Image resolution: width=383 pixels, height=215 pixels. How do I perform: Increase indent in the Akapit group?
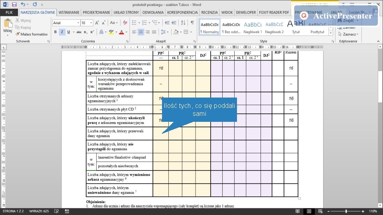pos(174,23)
